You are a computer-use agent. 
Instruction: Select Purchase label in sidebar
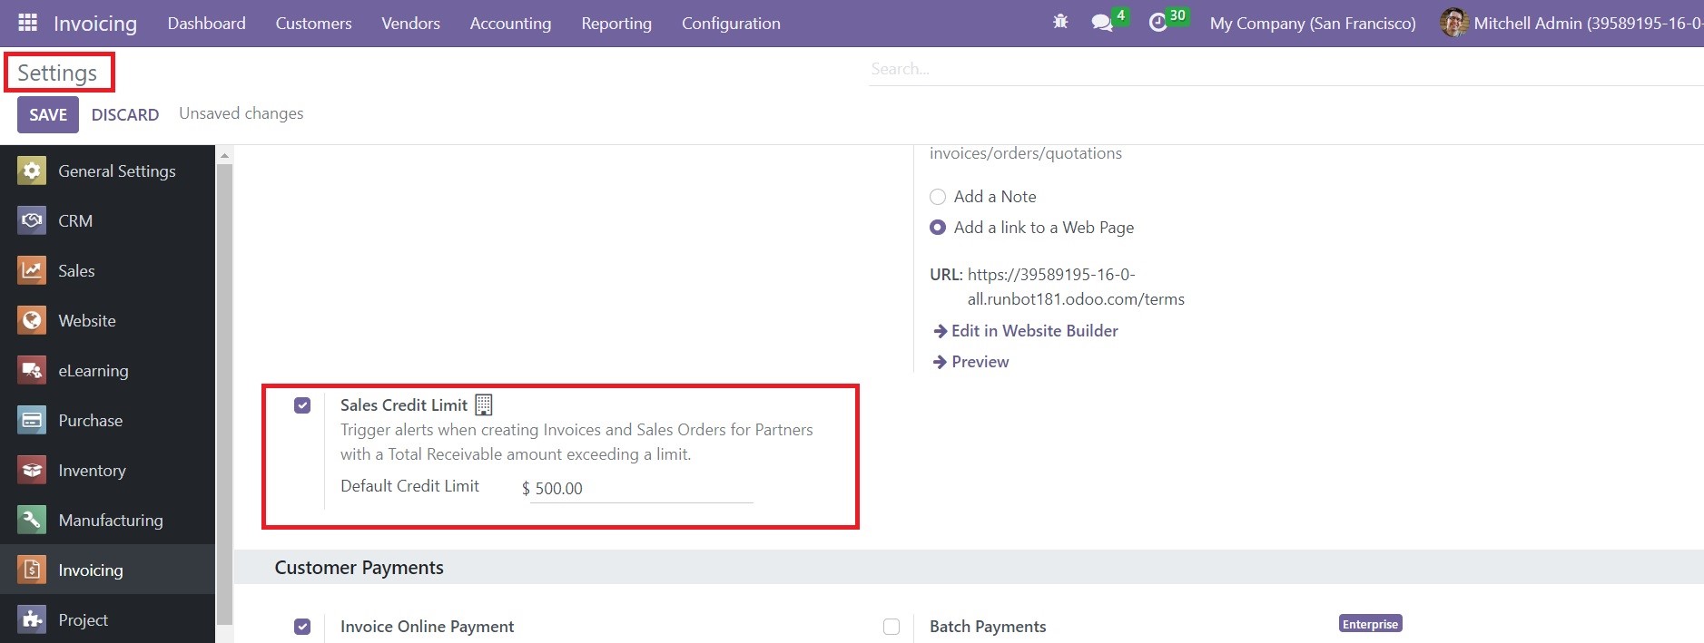(x=91, y=420)
